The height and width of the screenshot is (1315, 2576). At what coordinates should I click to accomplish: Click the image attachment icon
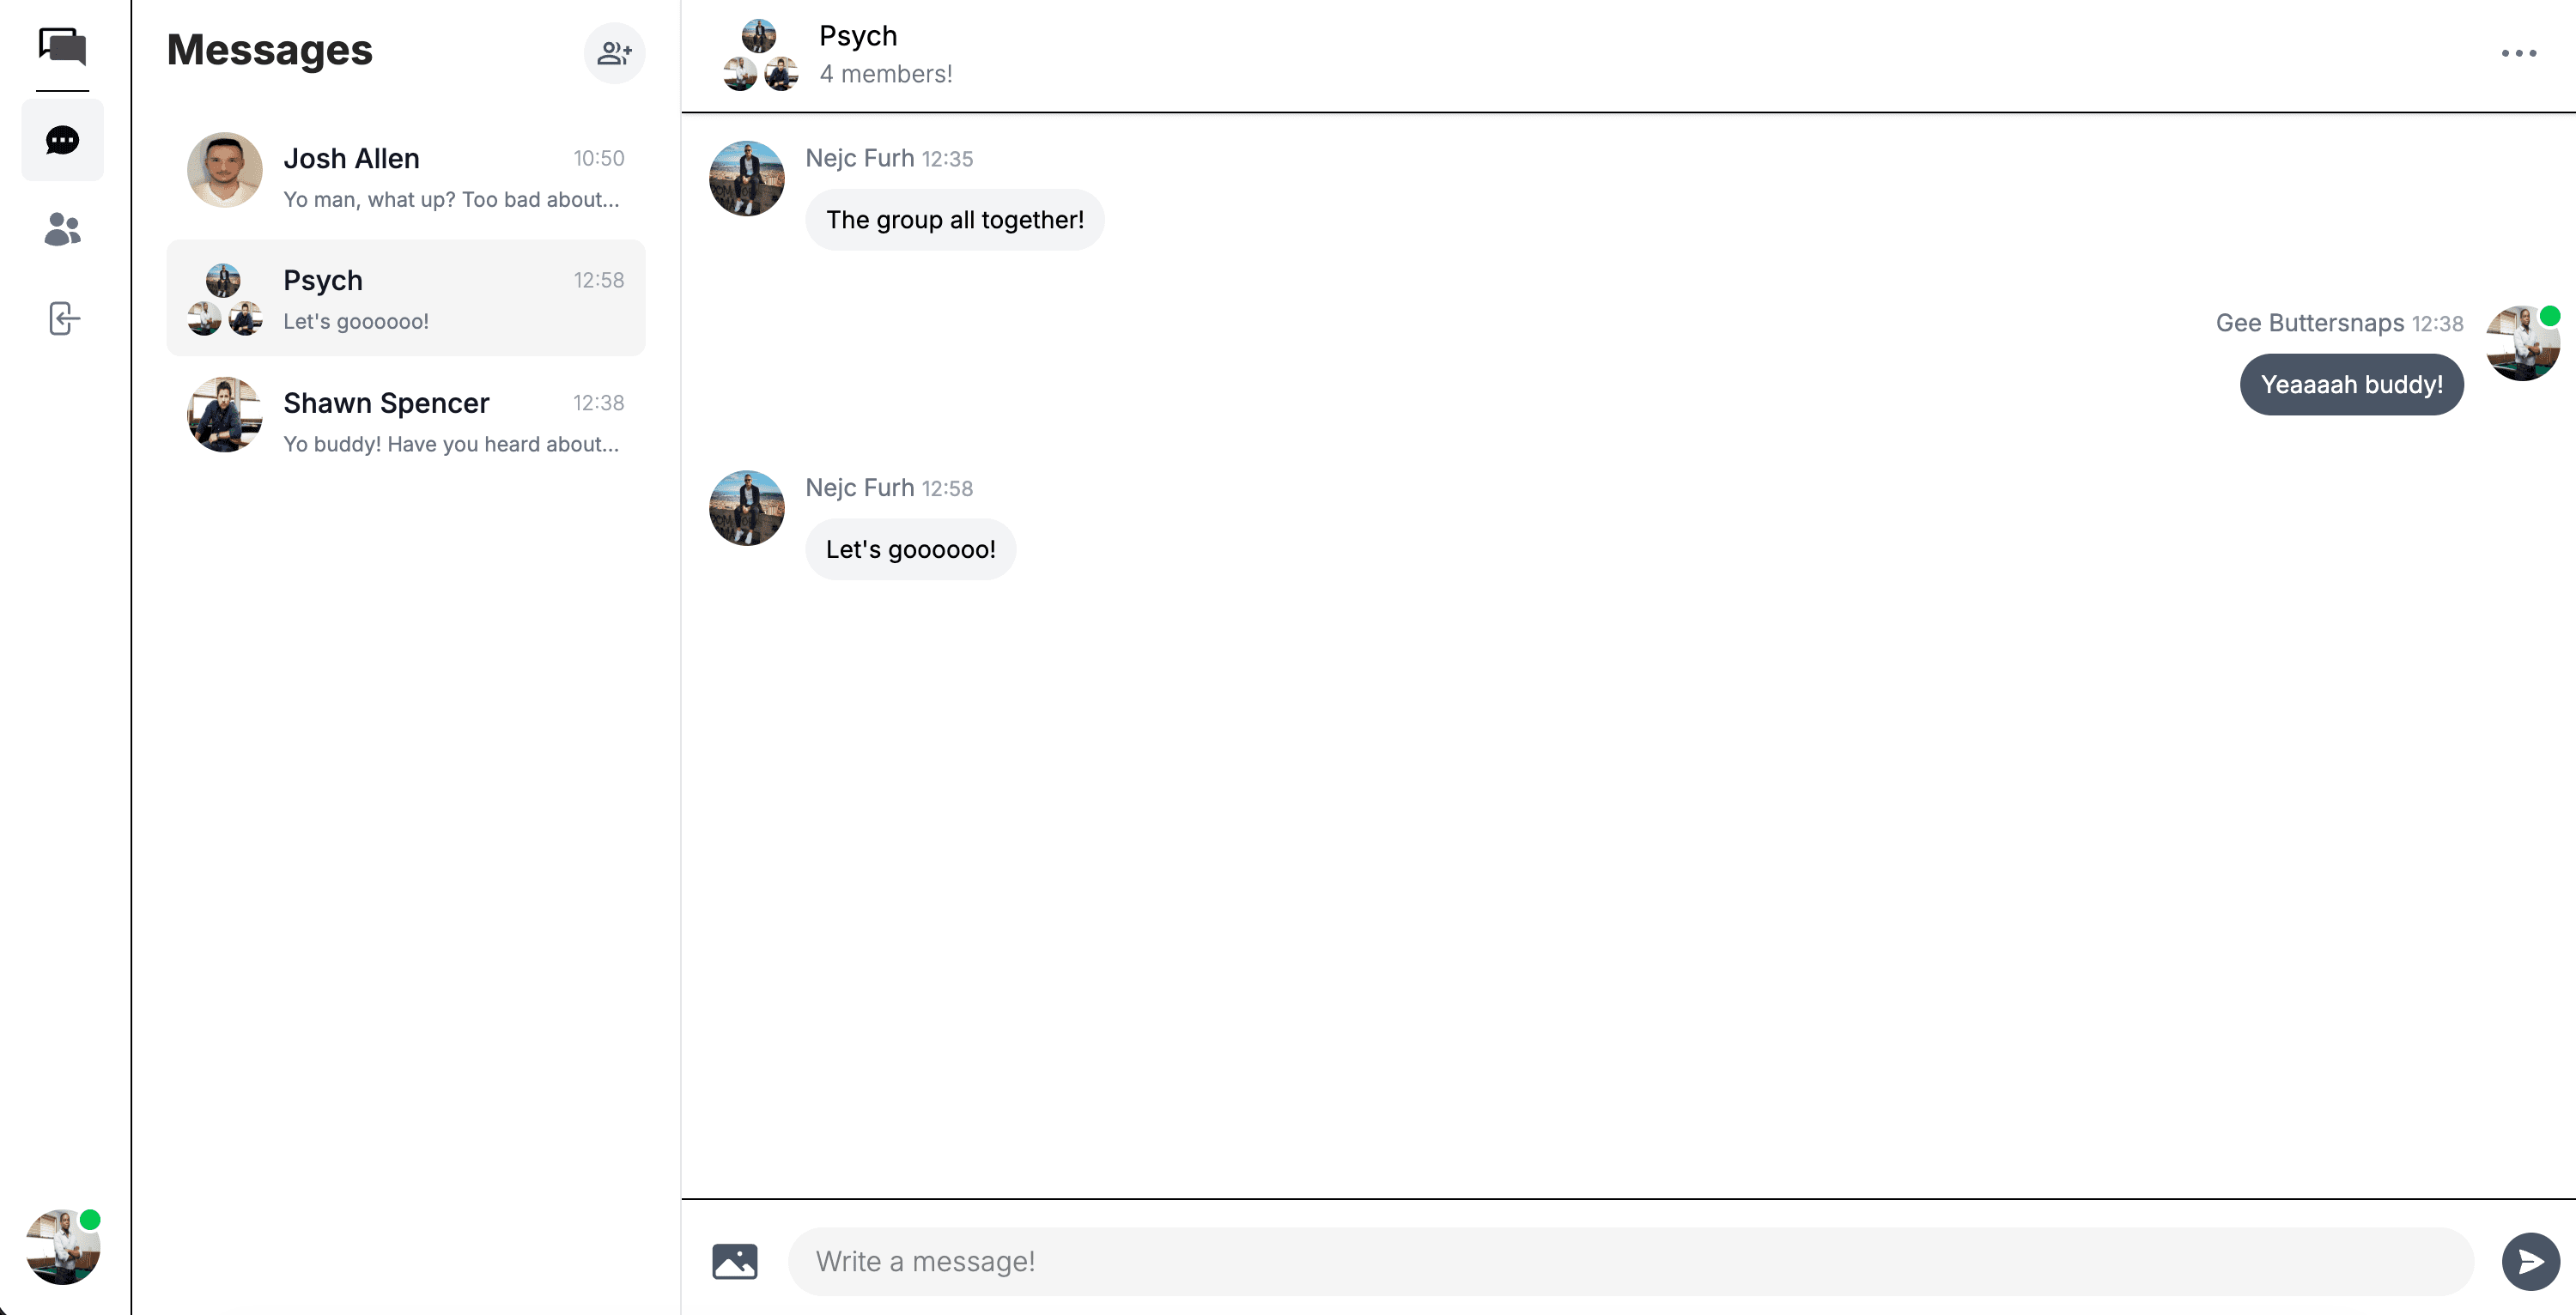point(734,1261)
